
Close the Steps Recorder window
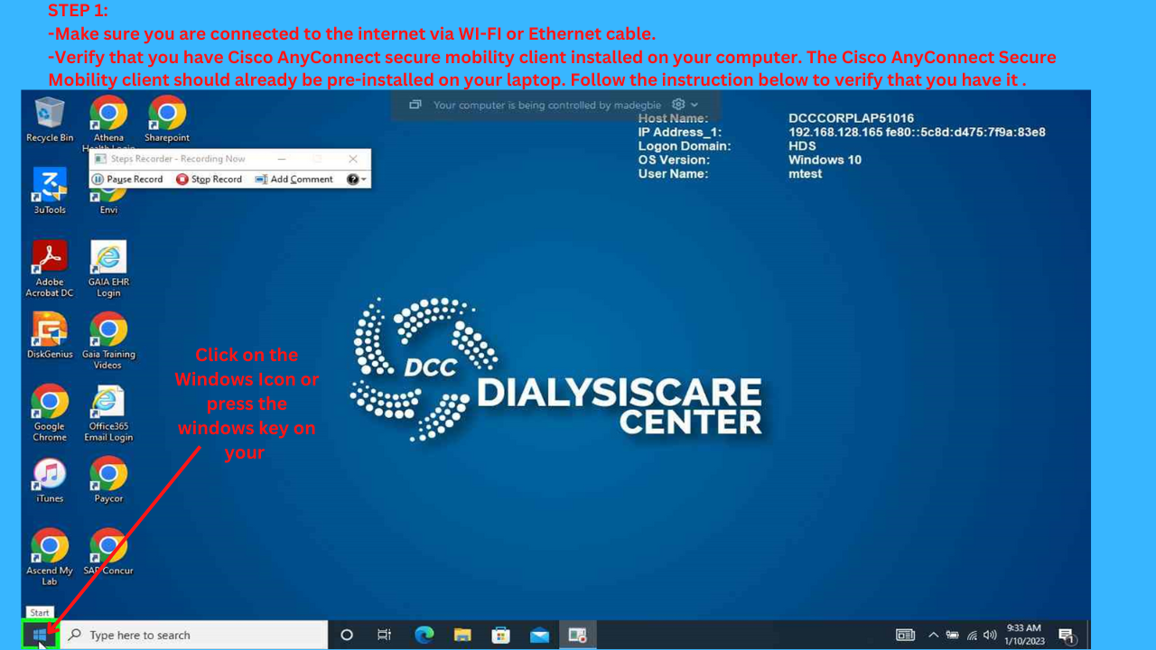point(352,159)
